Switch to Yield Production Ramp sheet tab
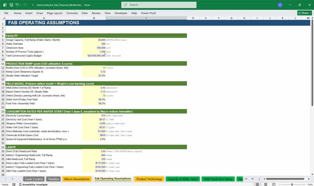 218,179
